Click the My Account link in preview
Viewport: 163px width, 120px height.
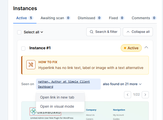(x=118, y=115)
